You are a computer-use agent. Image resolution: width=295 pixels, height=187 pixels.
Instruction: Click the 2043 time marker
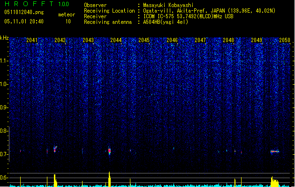[x=88, y=40]
